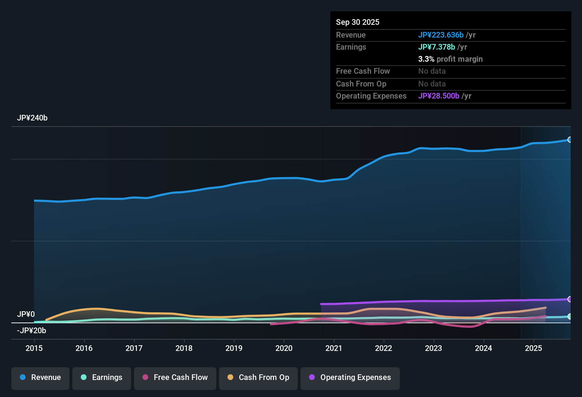Click the Revenue endpoint marker on the chart

(570, 140)
